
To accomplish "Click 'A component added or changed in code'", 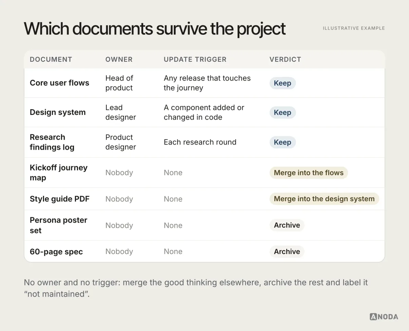I will tap(204, 112).
